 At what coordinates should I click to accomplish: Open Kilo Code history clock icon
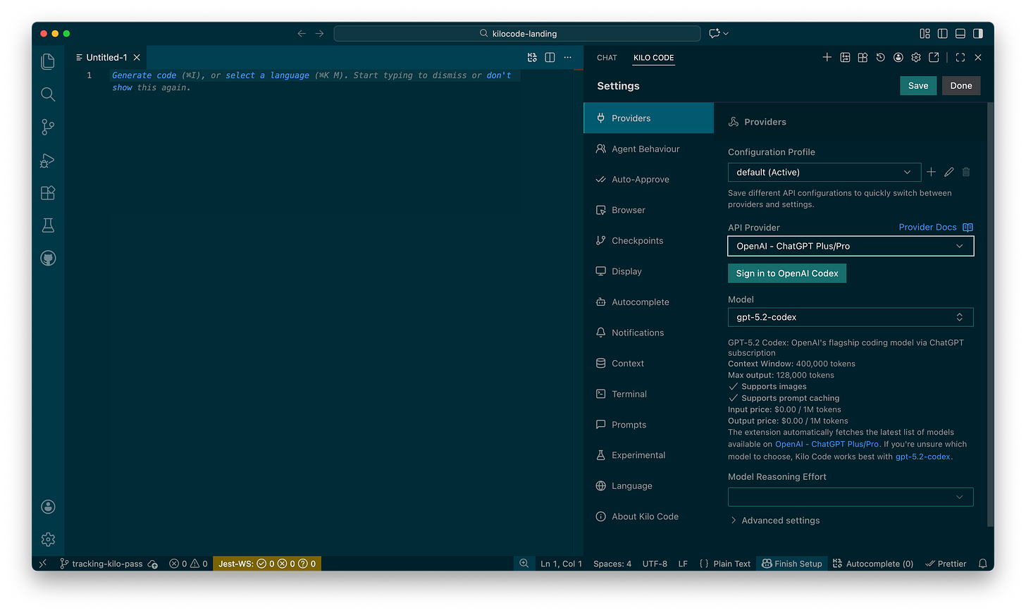pyautogui.click(x=880, y=57)
